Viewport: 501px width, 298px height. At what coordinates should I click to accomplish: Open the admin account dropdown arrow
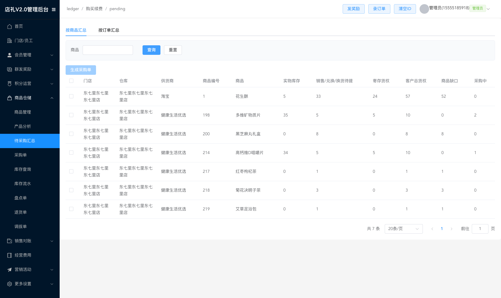coord(488,9)
